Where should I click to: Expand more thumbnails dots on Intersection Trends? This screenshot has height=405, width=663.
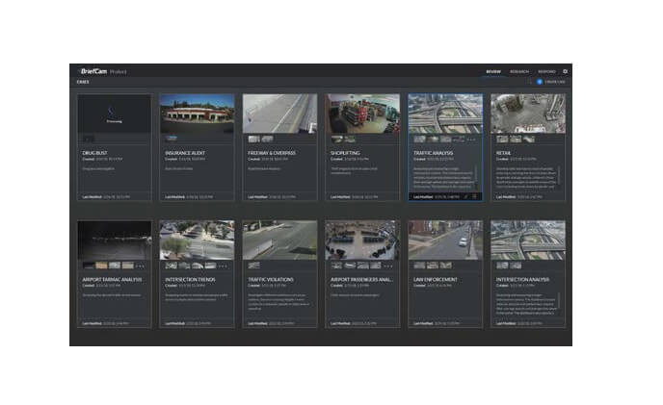(222, 265)
